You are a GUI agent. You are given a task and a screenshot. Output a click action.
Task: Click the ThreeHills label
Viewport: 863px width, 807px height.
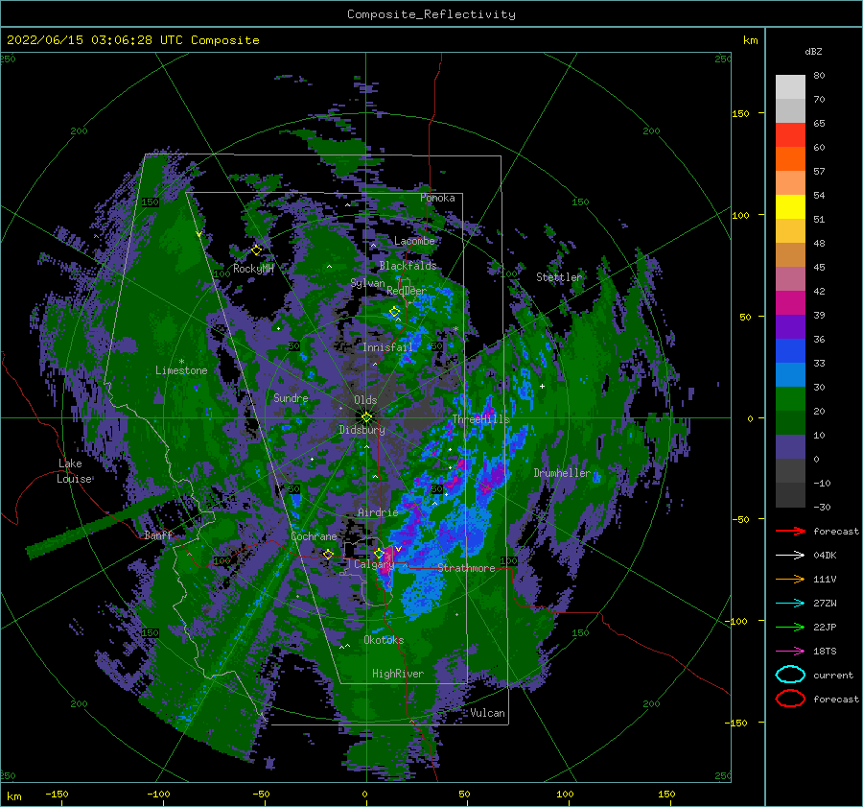481,419
